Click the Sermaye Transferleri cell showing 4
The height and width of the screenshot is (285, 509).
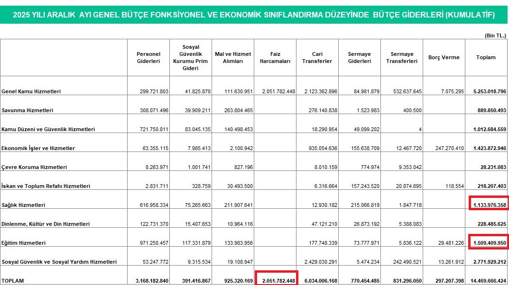tap(420, 129)
